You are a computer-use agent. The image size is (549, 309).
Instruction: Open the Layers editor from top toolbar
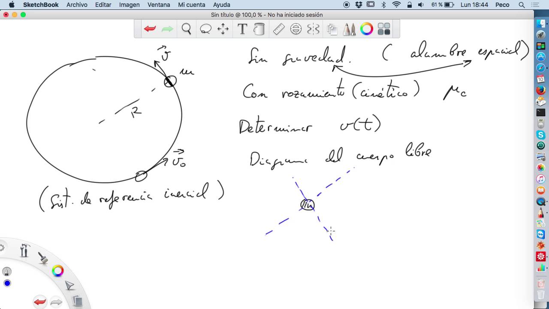coord(332,29)
